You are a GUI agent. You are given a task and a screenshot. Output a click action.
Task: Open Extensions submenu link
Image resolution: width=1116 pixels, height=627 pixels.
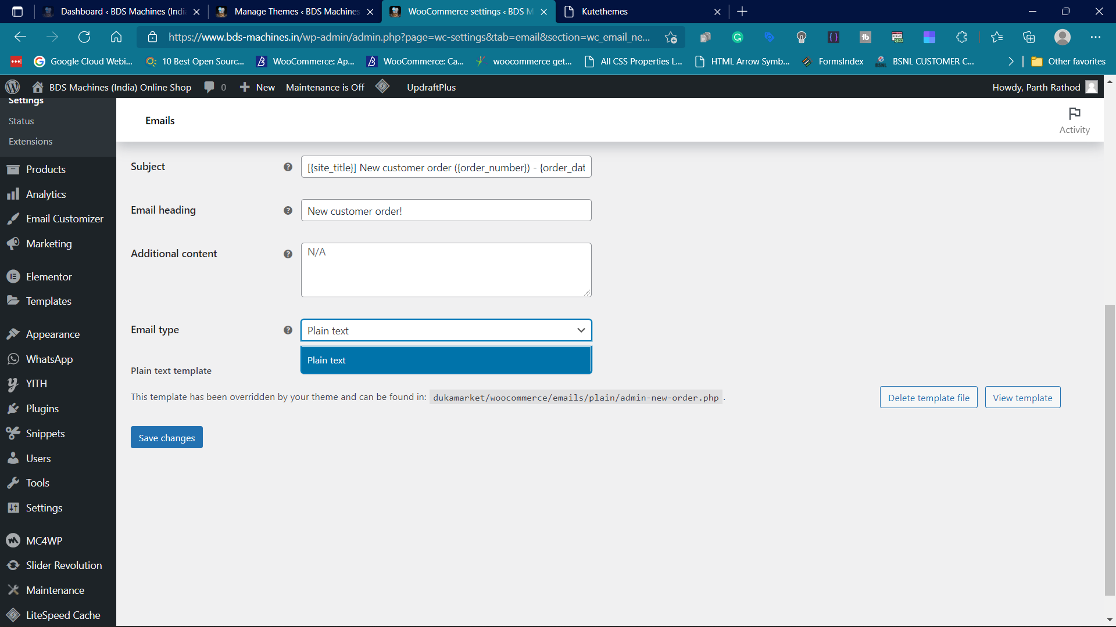30,142
